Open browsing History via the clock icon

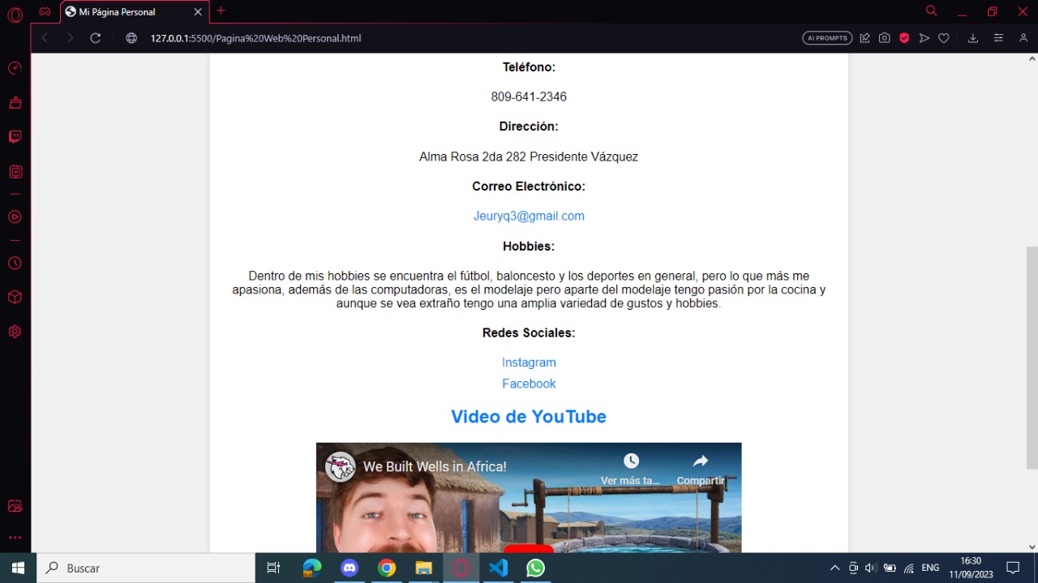tap(15, 263)
